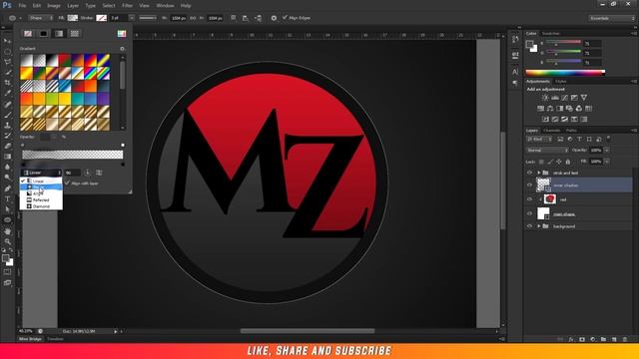
Task: Open the path alignment icon in options bar
Action: click(245, 18)
